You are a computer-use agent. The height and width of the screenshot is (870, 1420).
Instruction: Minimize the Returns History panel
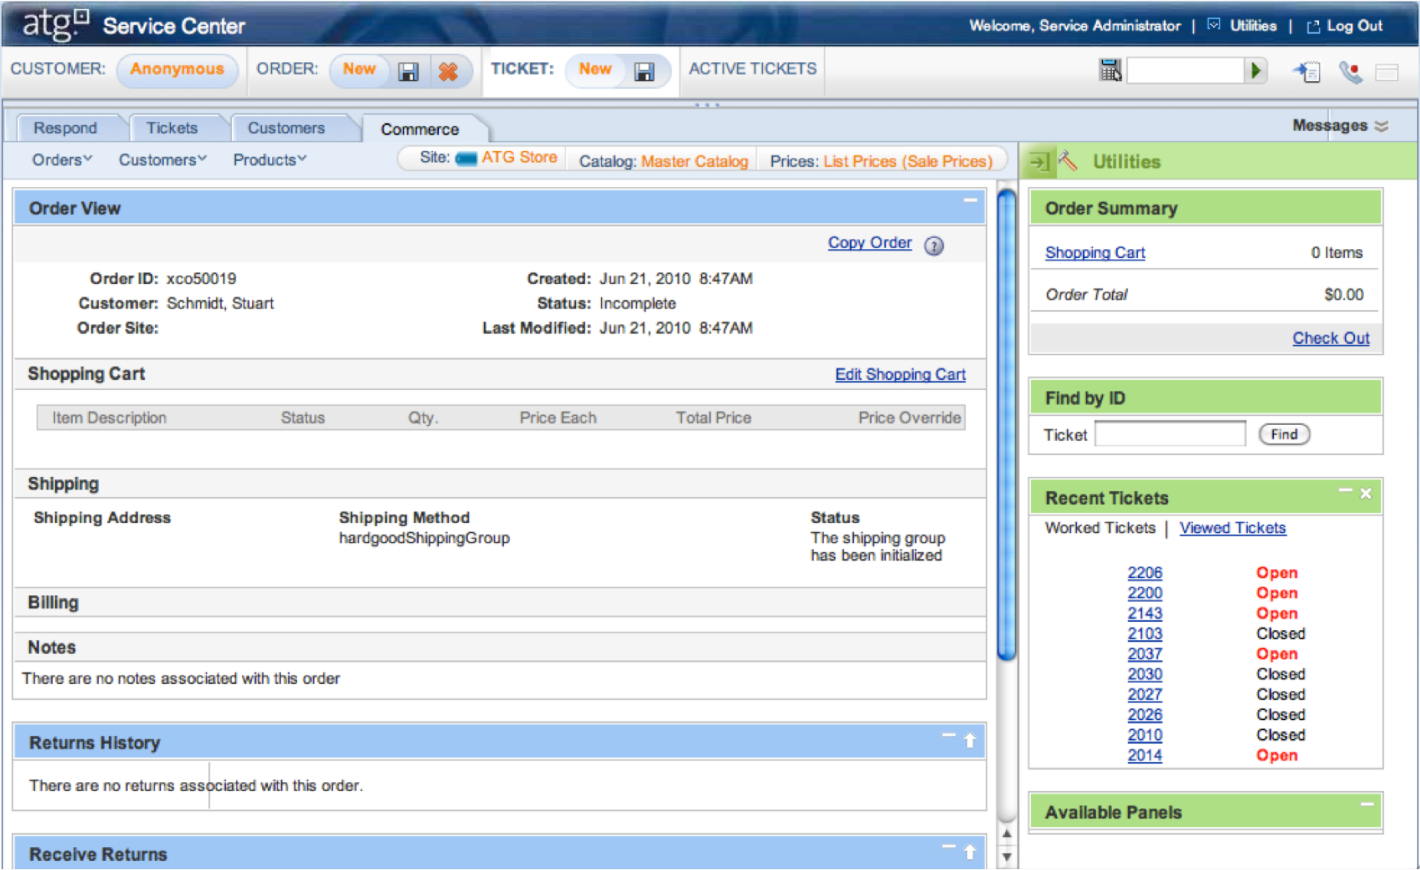click(x=949, y=735)
